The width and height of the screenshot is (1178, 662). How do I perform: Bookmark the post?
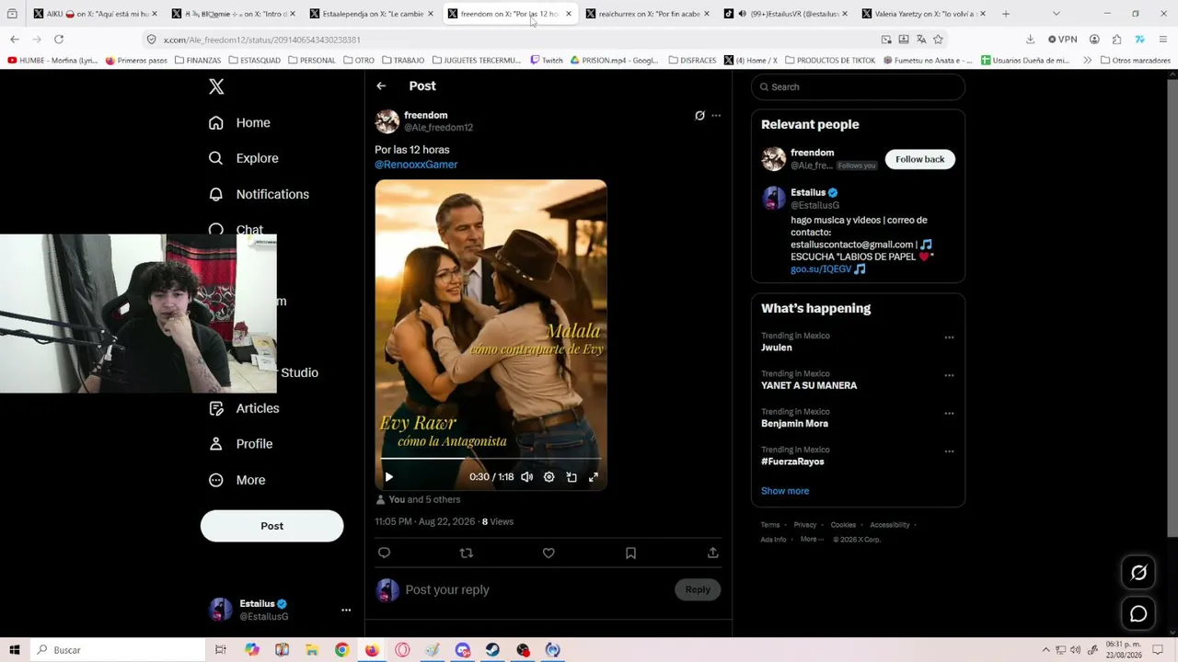630,553
